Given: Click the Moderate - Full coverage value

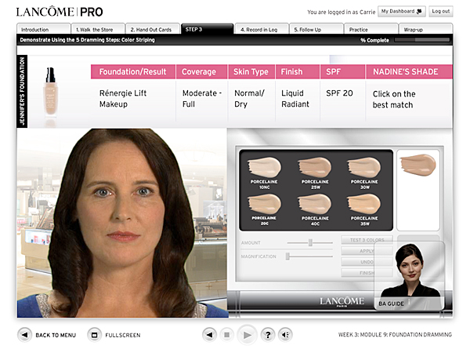Looking at the screenshot, I should (x=202, y=99).
